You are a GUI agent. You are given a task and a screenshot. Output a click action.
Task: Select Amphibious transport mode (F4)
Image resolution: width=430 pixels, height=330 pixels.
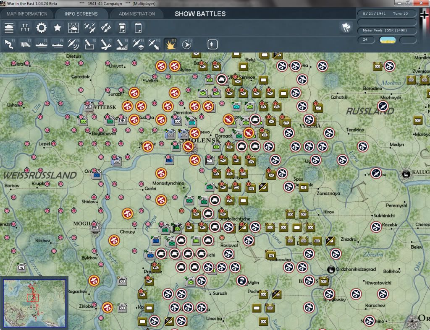point(58,44)
